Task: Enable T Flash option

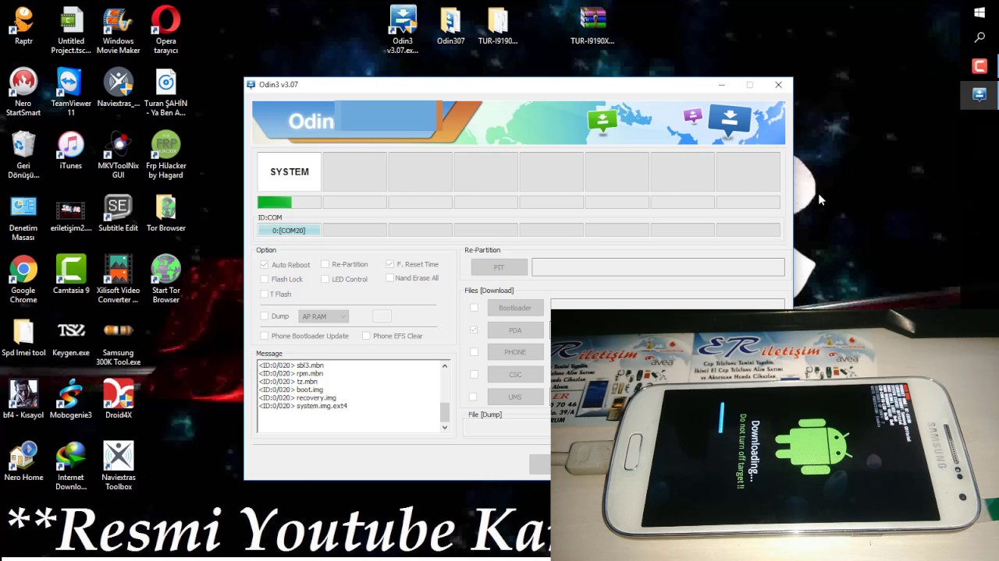Action: click(265, 294)
